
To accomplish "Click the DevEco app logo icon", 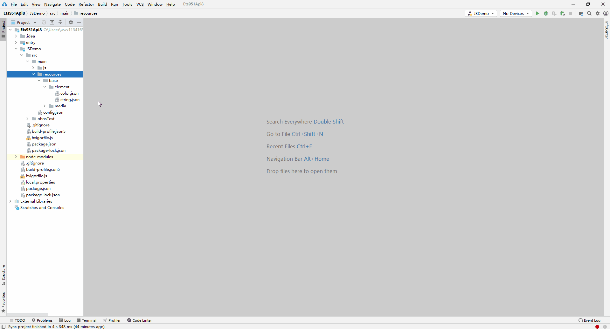I will pos(4,4).
